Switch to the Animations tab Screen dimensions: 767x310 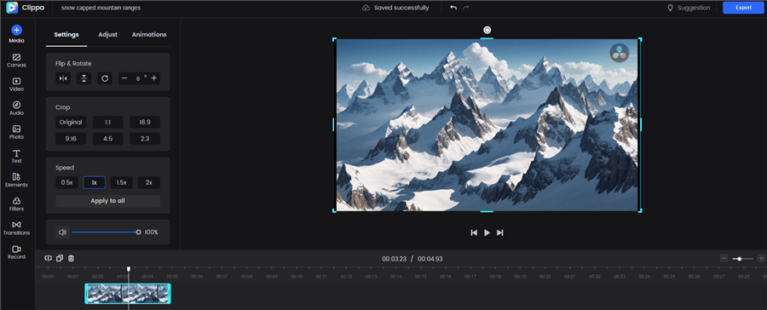pyautogui.click(x=149, y=35)
